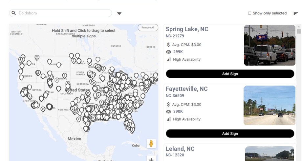This screenshot has height=161, width=302.
Task: Click Fayetteville availability bars icon
Action: [169, 119]
